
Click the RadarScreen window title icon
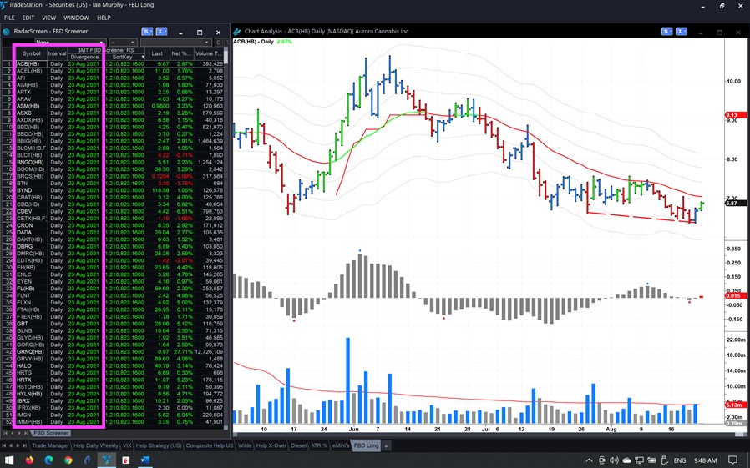click(8, 32)
